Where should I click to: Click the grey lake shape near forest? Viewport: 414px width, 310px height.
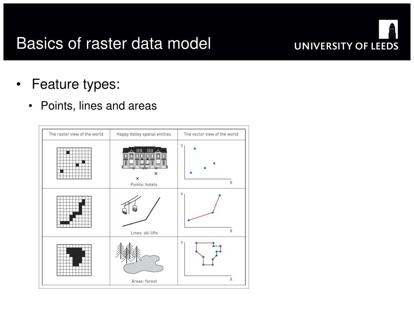(144, 264)
